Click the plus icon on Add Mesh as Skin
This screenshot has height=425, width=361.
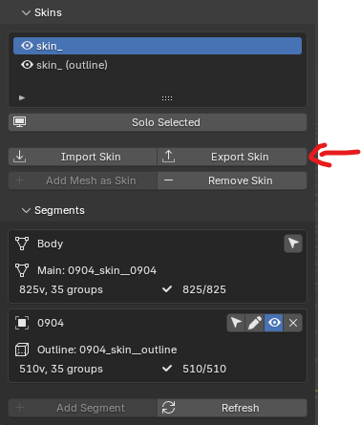pos(20,181)
